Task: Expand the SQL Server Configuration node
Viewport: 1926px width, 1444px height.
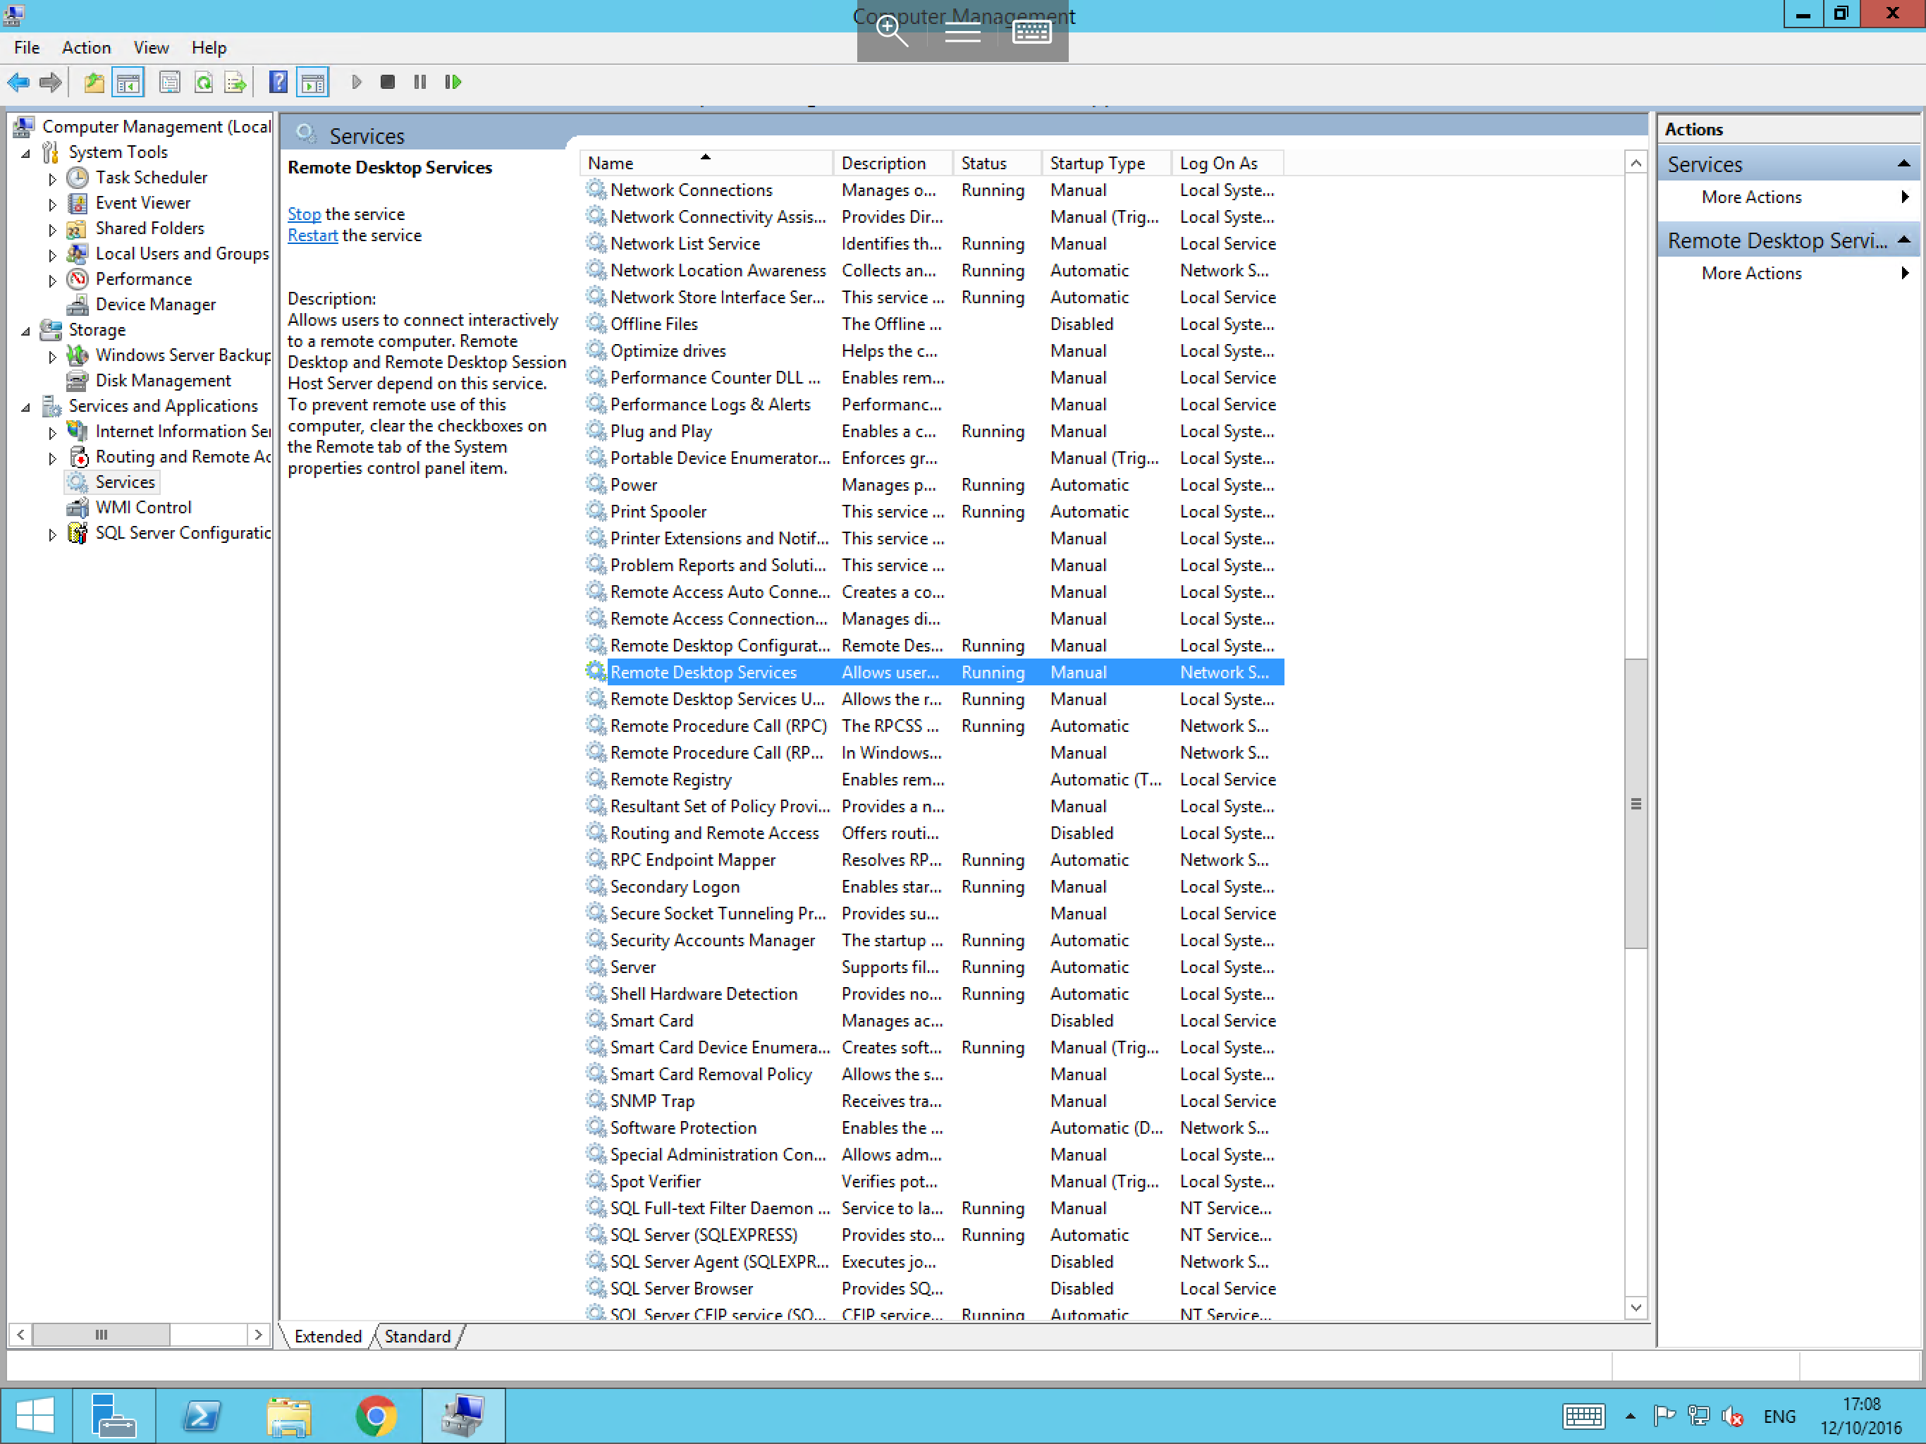Action: (x=52, y=534)
